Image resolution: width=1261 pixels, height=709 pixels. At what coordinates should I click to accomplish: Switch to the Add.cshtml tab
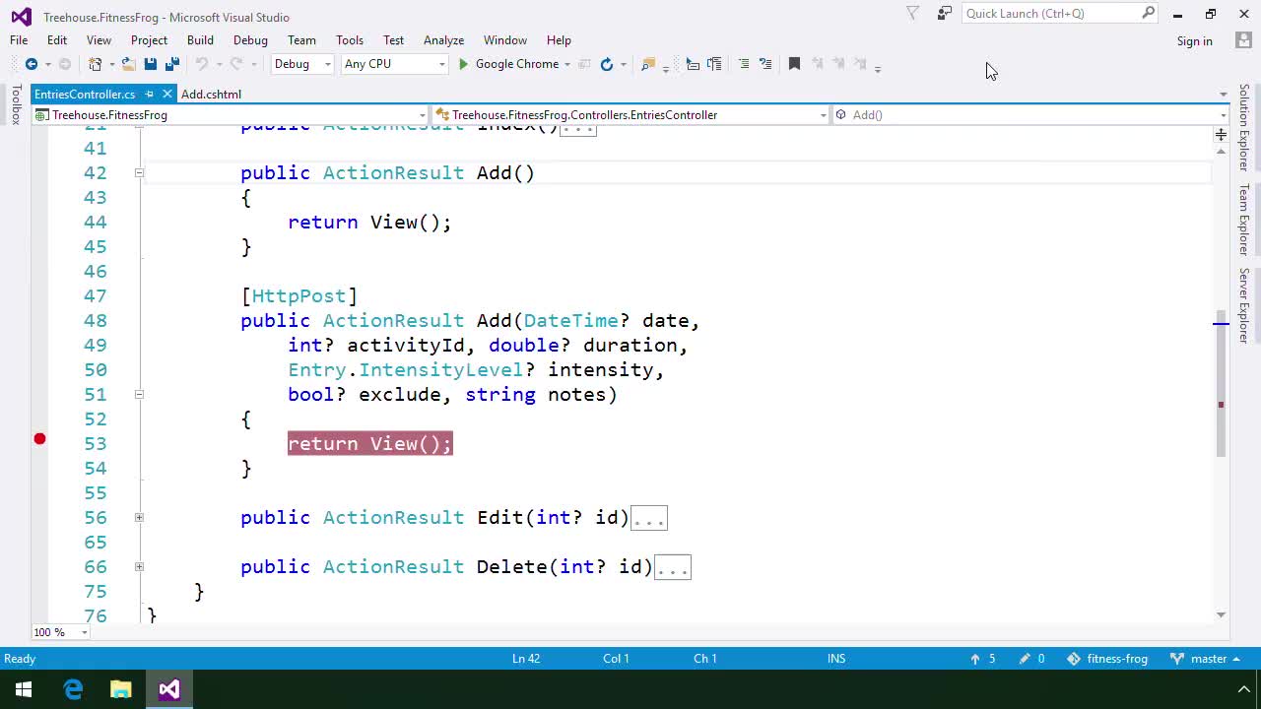pyautogui.click(x=211, y=94)
